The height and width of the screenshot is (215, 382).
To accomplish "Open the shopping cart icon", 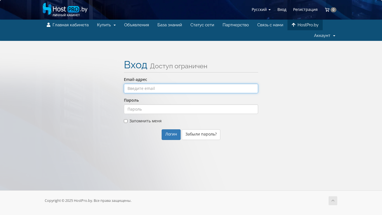I will (327, 10).
